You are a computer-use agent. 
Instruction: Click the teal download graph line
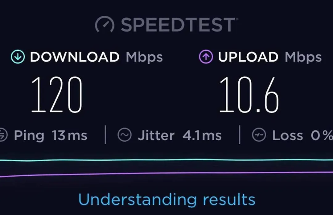(x=166, y=160)
